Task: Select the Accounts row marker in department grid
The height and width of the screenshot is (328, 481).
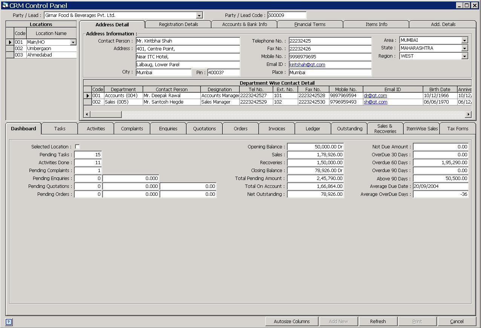Action: coord(87,96)
